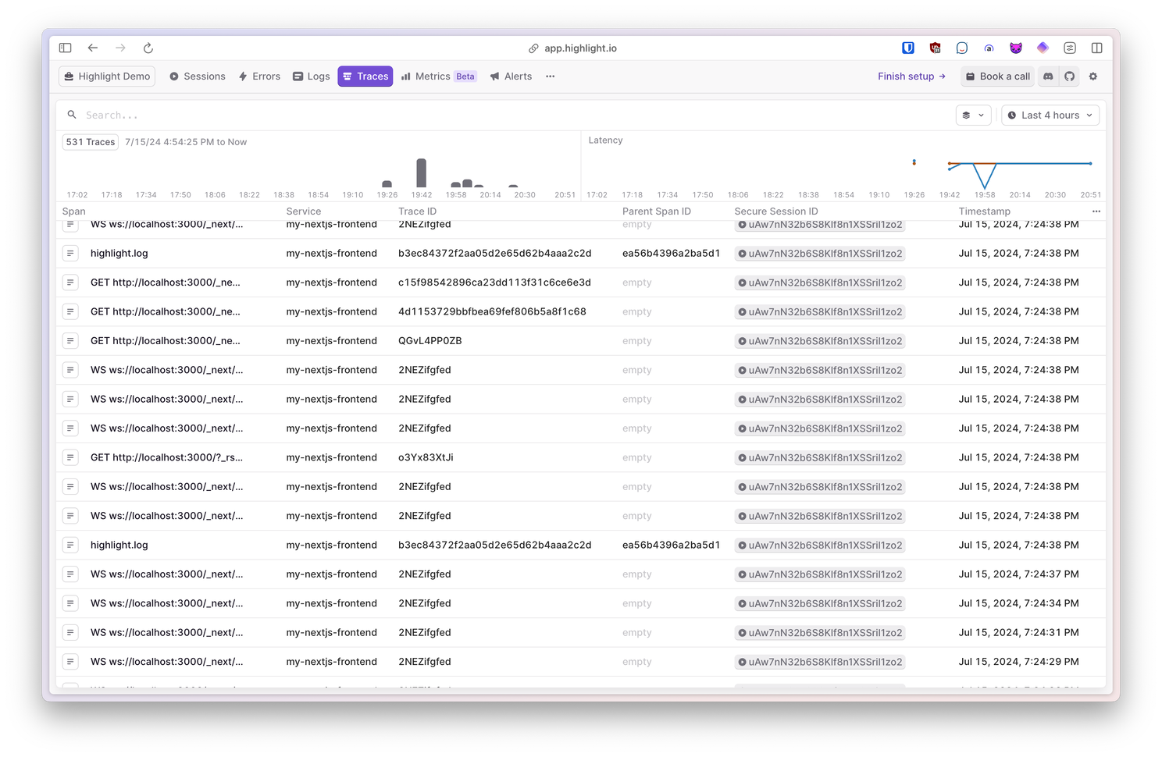This screenshot has width=1162, height=757.
Task: Open session badge in o3Yx83XtJi row
Action: (x=820, y=457)
